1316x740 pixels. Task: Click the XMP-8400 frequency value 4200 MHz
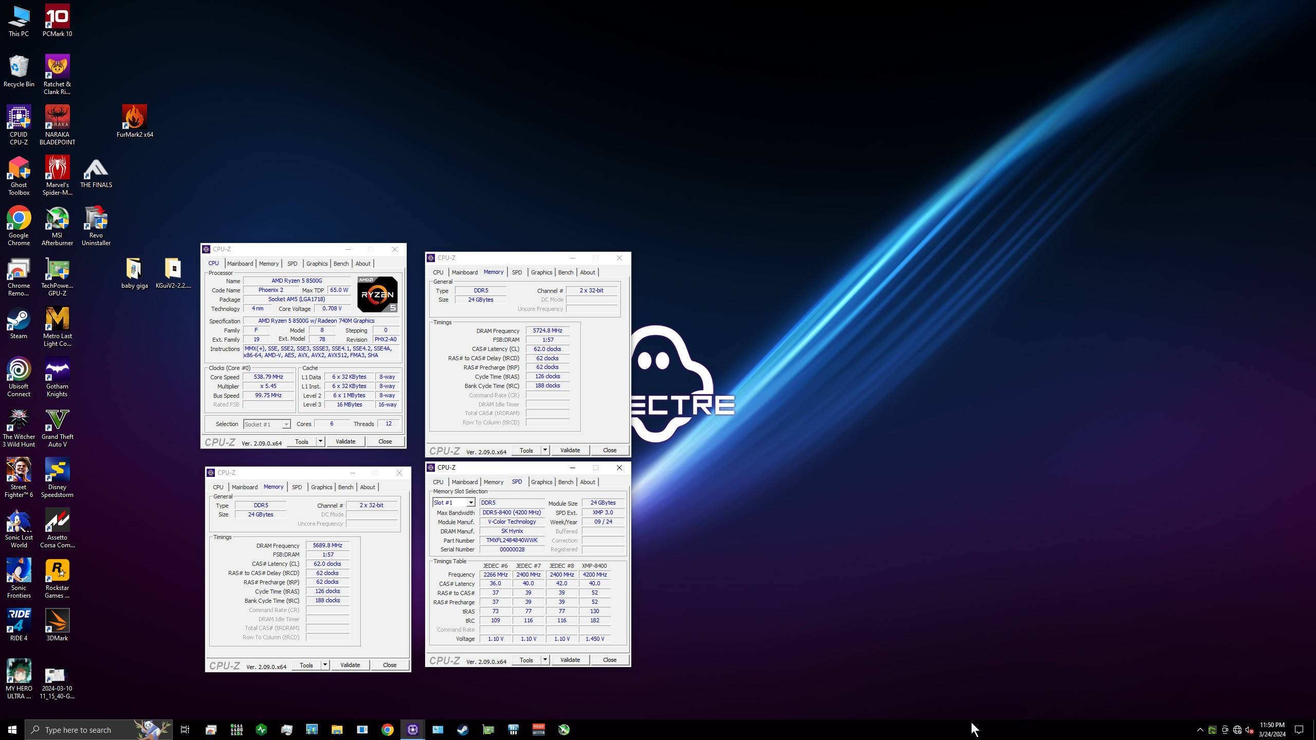point(595,575)
